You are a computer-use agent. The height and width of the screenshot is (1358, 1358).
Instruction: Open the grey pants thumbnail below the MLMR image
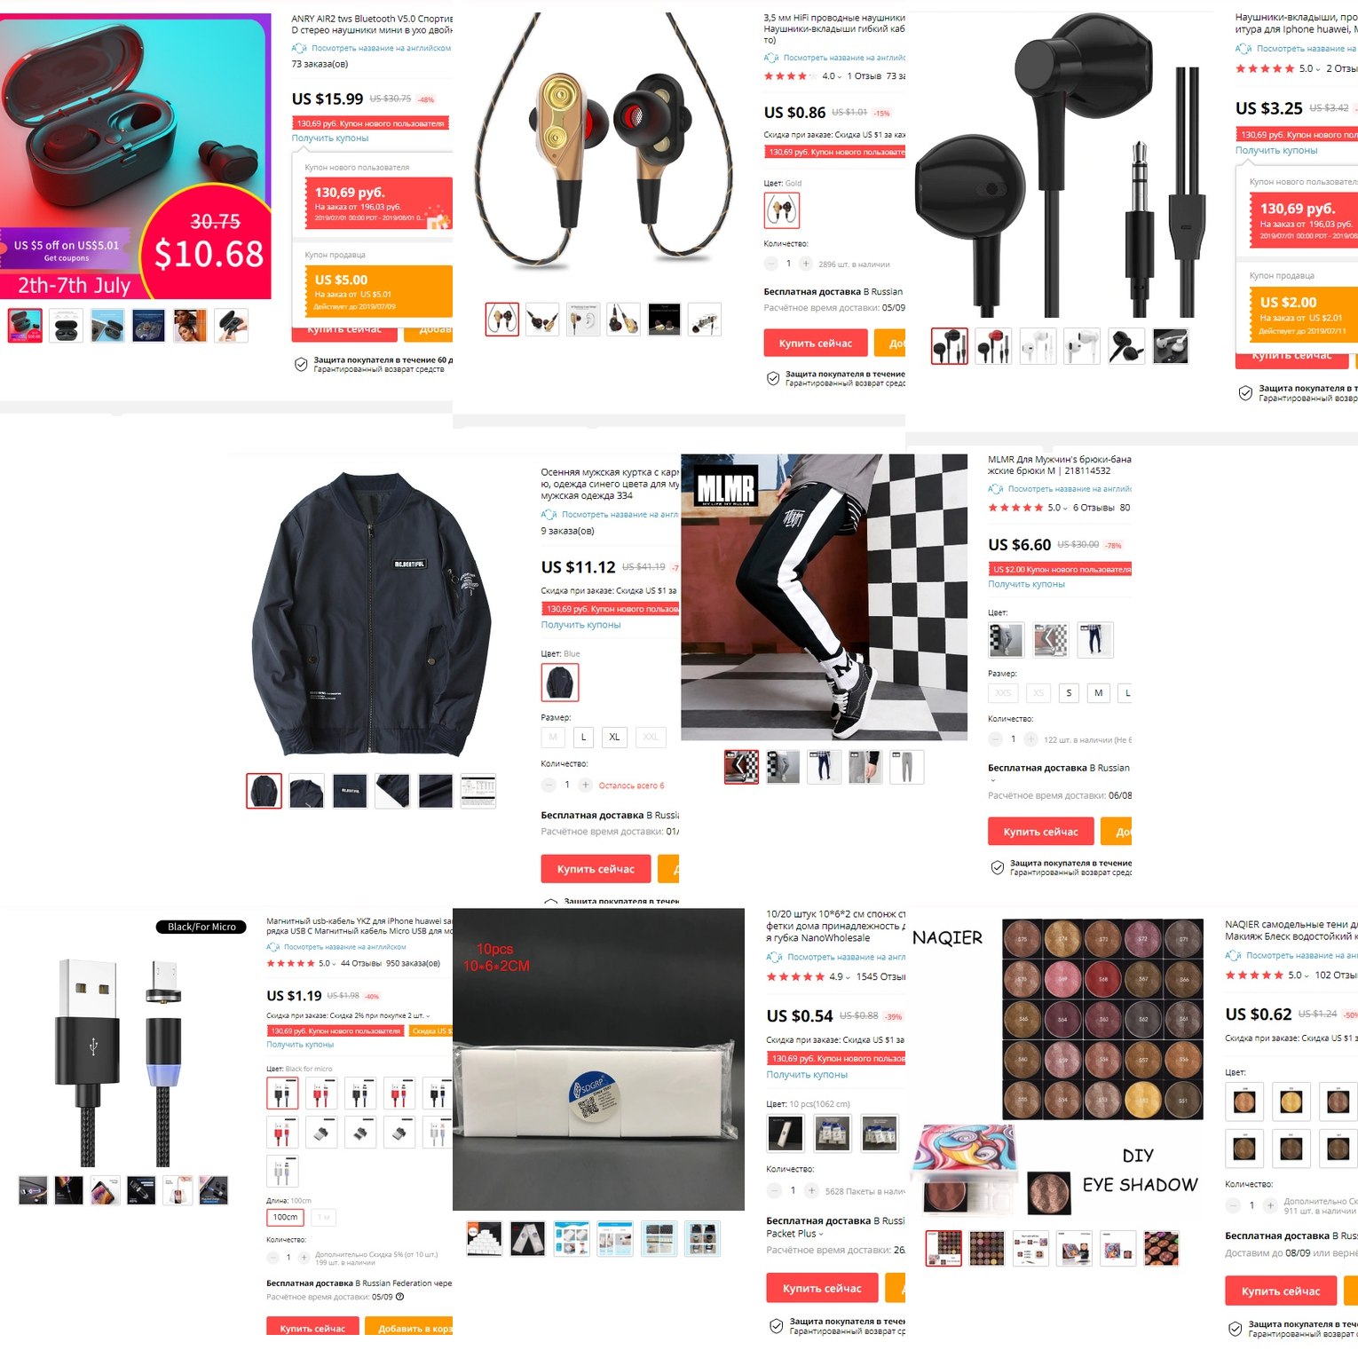(906, 766)
